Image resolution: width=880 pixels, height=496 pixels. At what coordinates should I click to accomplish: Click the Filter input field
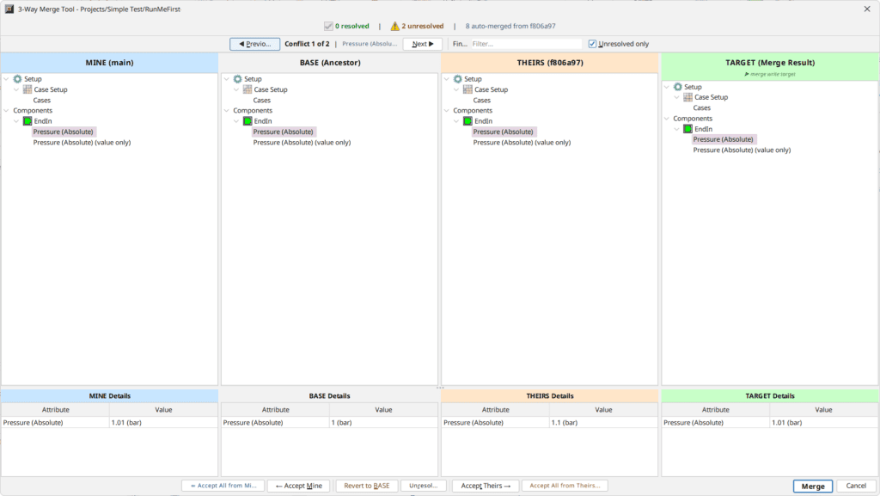pyautogui.click(x=526, y=44)
